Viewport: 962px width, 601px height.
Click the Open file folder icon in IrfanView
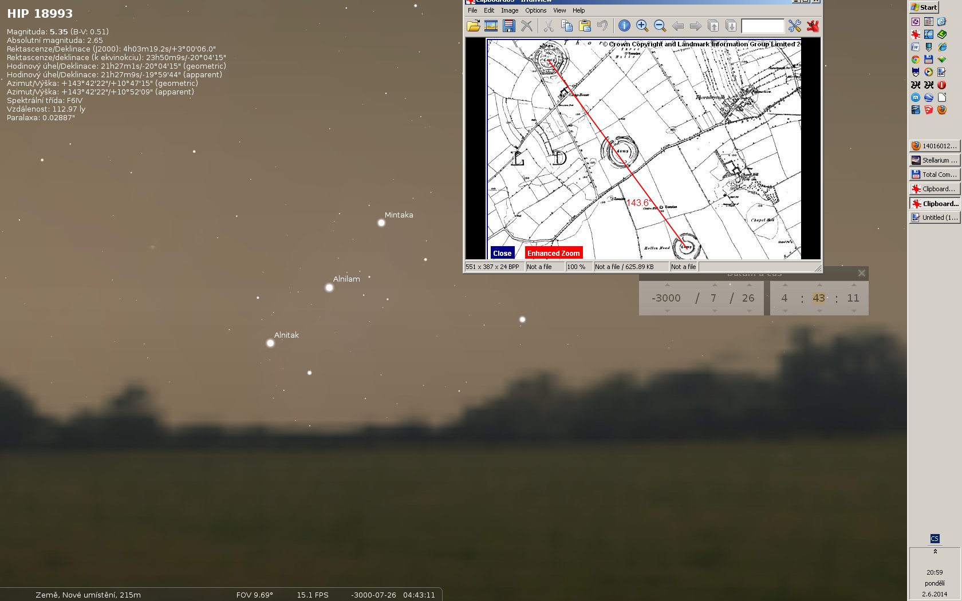[473, 26]
